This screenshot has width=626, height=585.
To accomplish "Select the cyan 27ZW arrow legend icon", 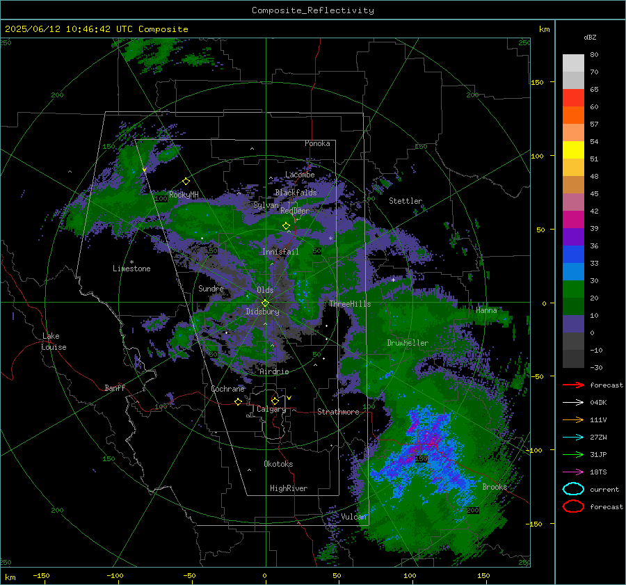I will point(573,438).
